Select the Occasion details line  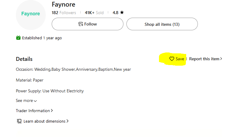[73, 69]
